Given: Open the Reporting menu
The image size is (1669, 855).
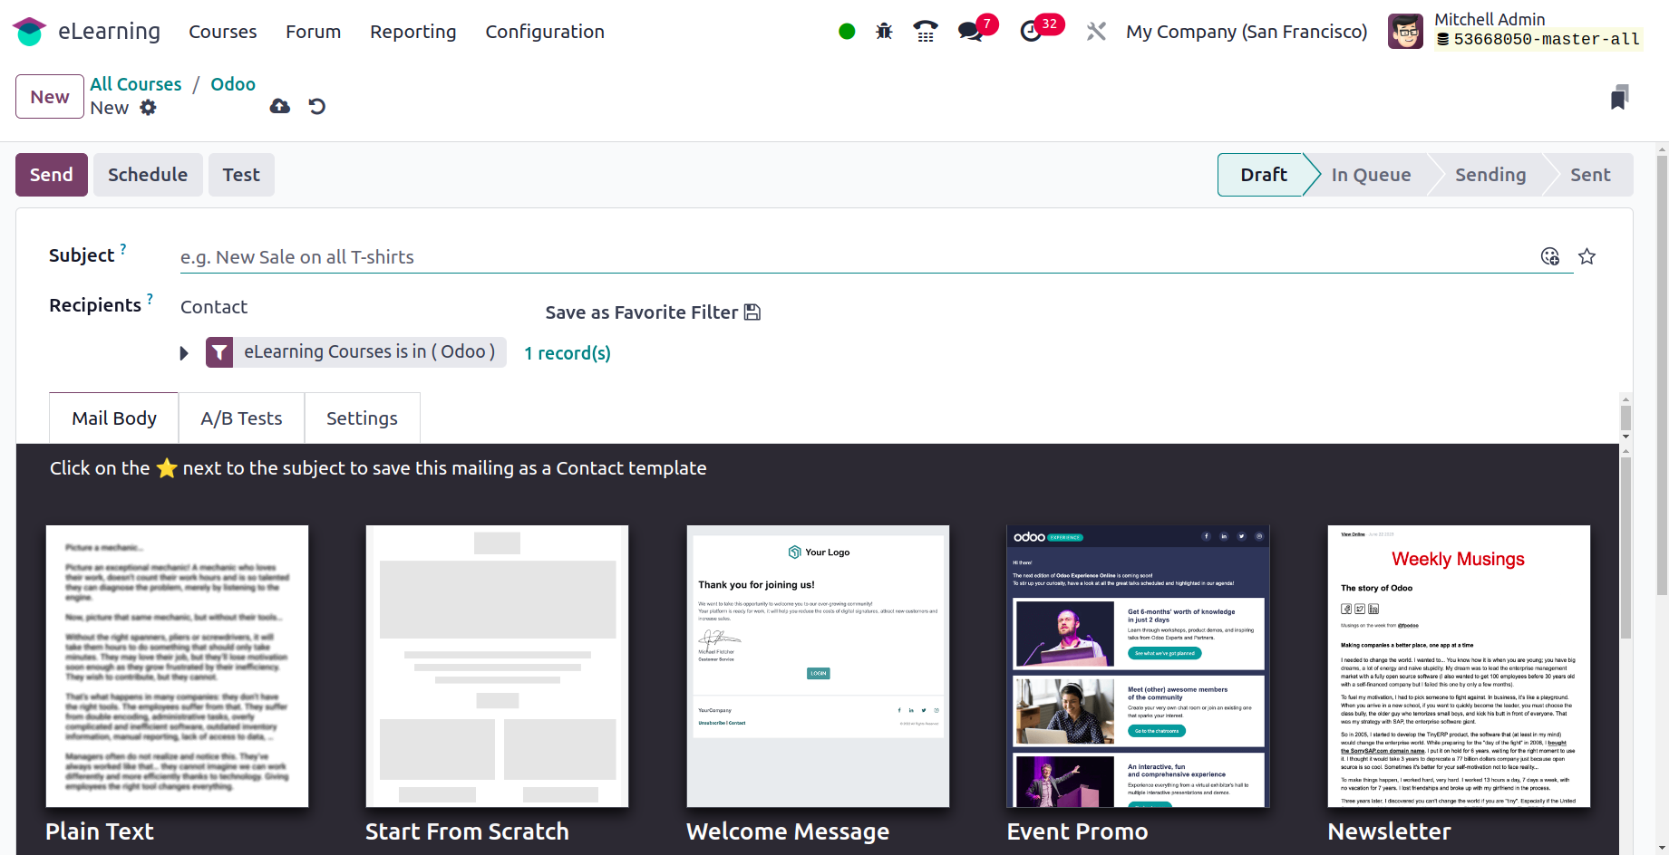Looking at the screenshot, I should [413, 32].
